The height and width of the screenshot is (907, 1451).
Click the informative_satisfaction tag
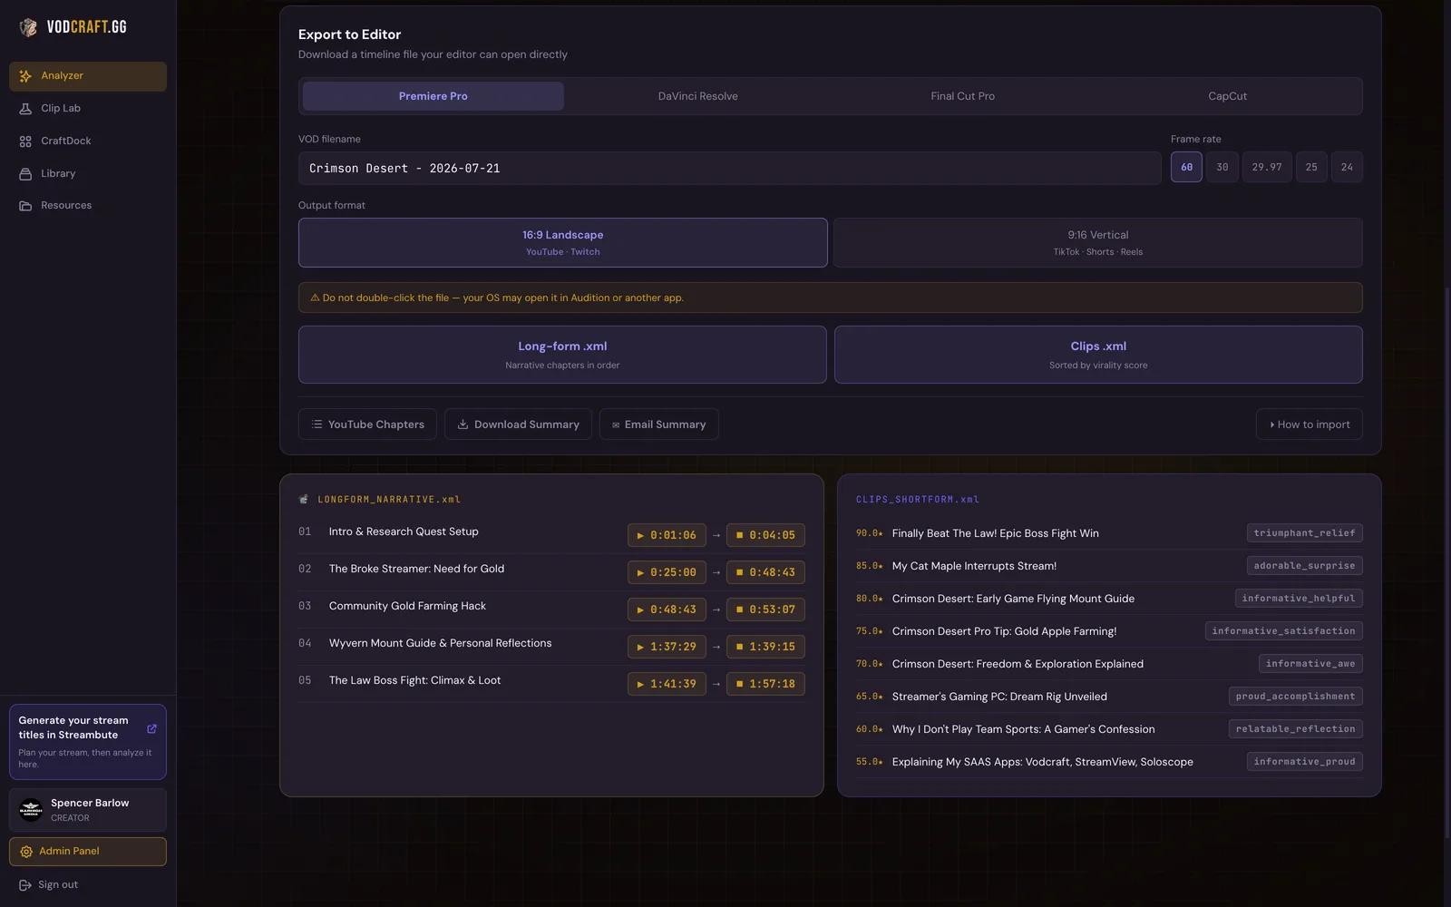coord(1283,631)
